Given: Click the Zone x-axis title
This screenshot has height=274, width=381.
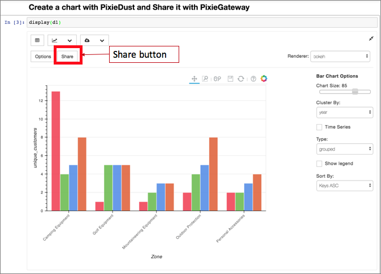Looking at the screenshot, I should point(157,256).
